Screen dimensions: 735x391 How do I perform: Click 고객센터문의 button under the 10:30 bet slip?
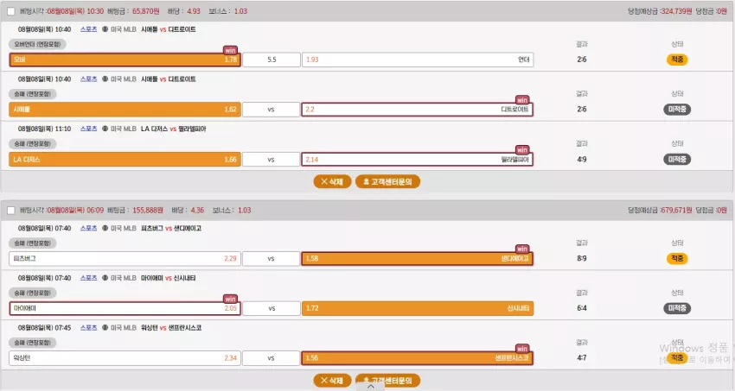387,181
